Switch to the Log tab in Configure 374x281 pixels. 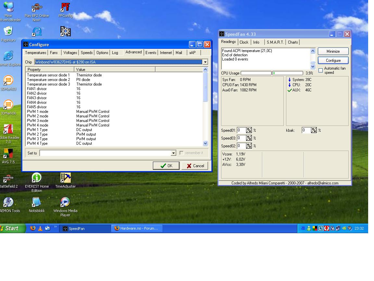click(115, 53)
